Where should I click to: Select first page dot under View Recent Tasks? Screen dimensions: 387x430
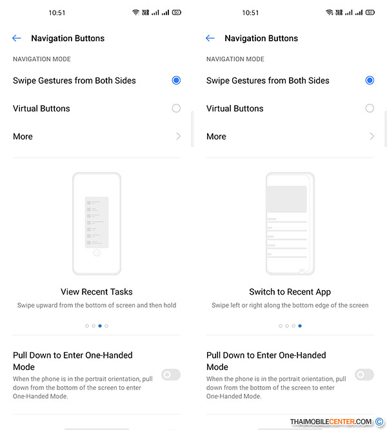(x=87, y=326)
